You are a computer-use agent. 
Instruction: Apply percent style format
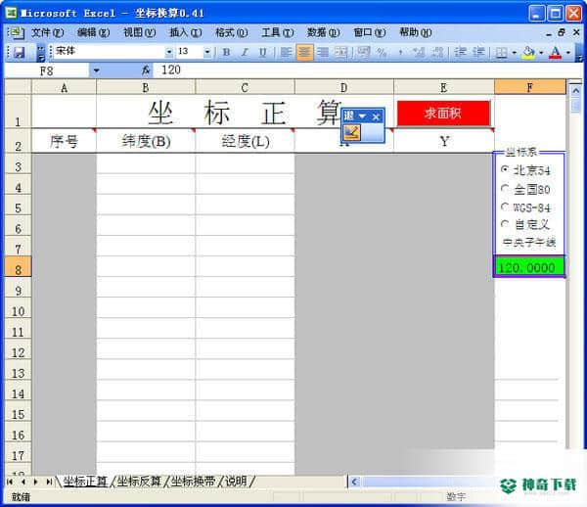(x=382, y=52)
